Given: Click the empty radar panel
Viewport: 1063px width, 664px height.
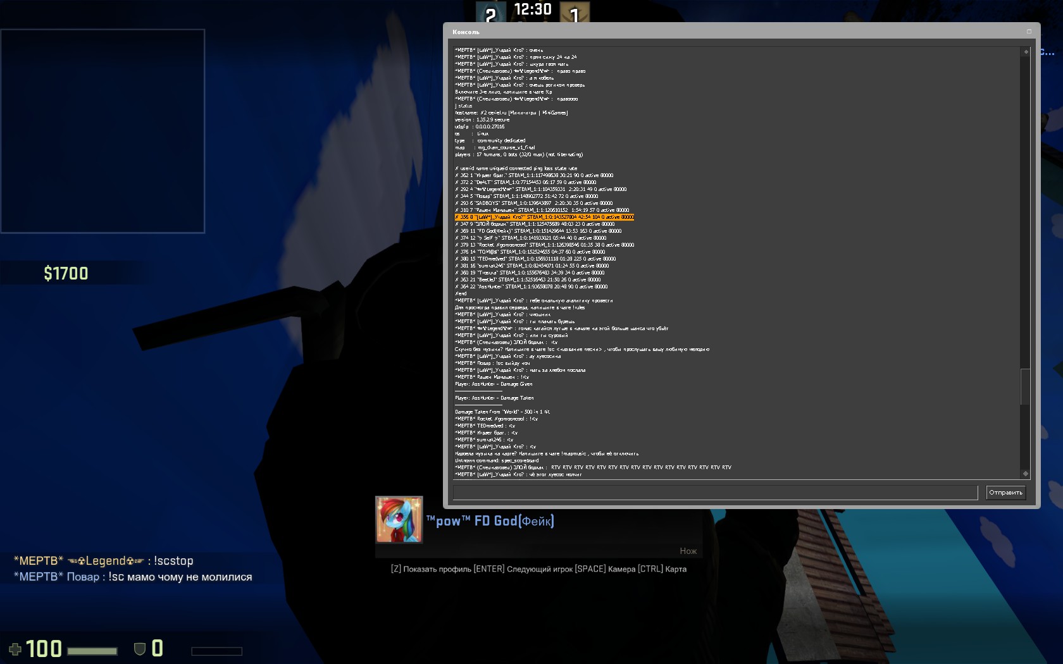Looking at the screenshot, I should pyautogui.click(x=103, y=131).
